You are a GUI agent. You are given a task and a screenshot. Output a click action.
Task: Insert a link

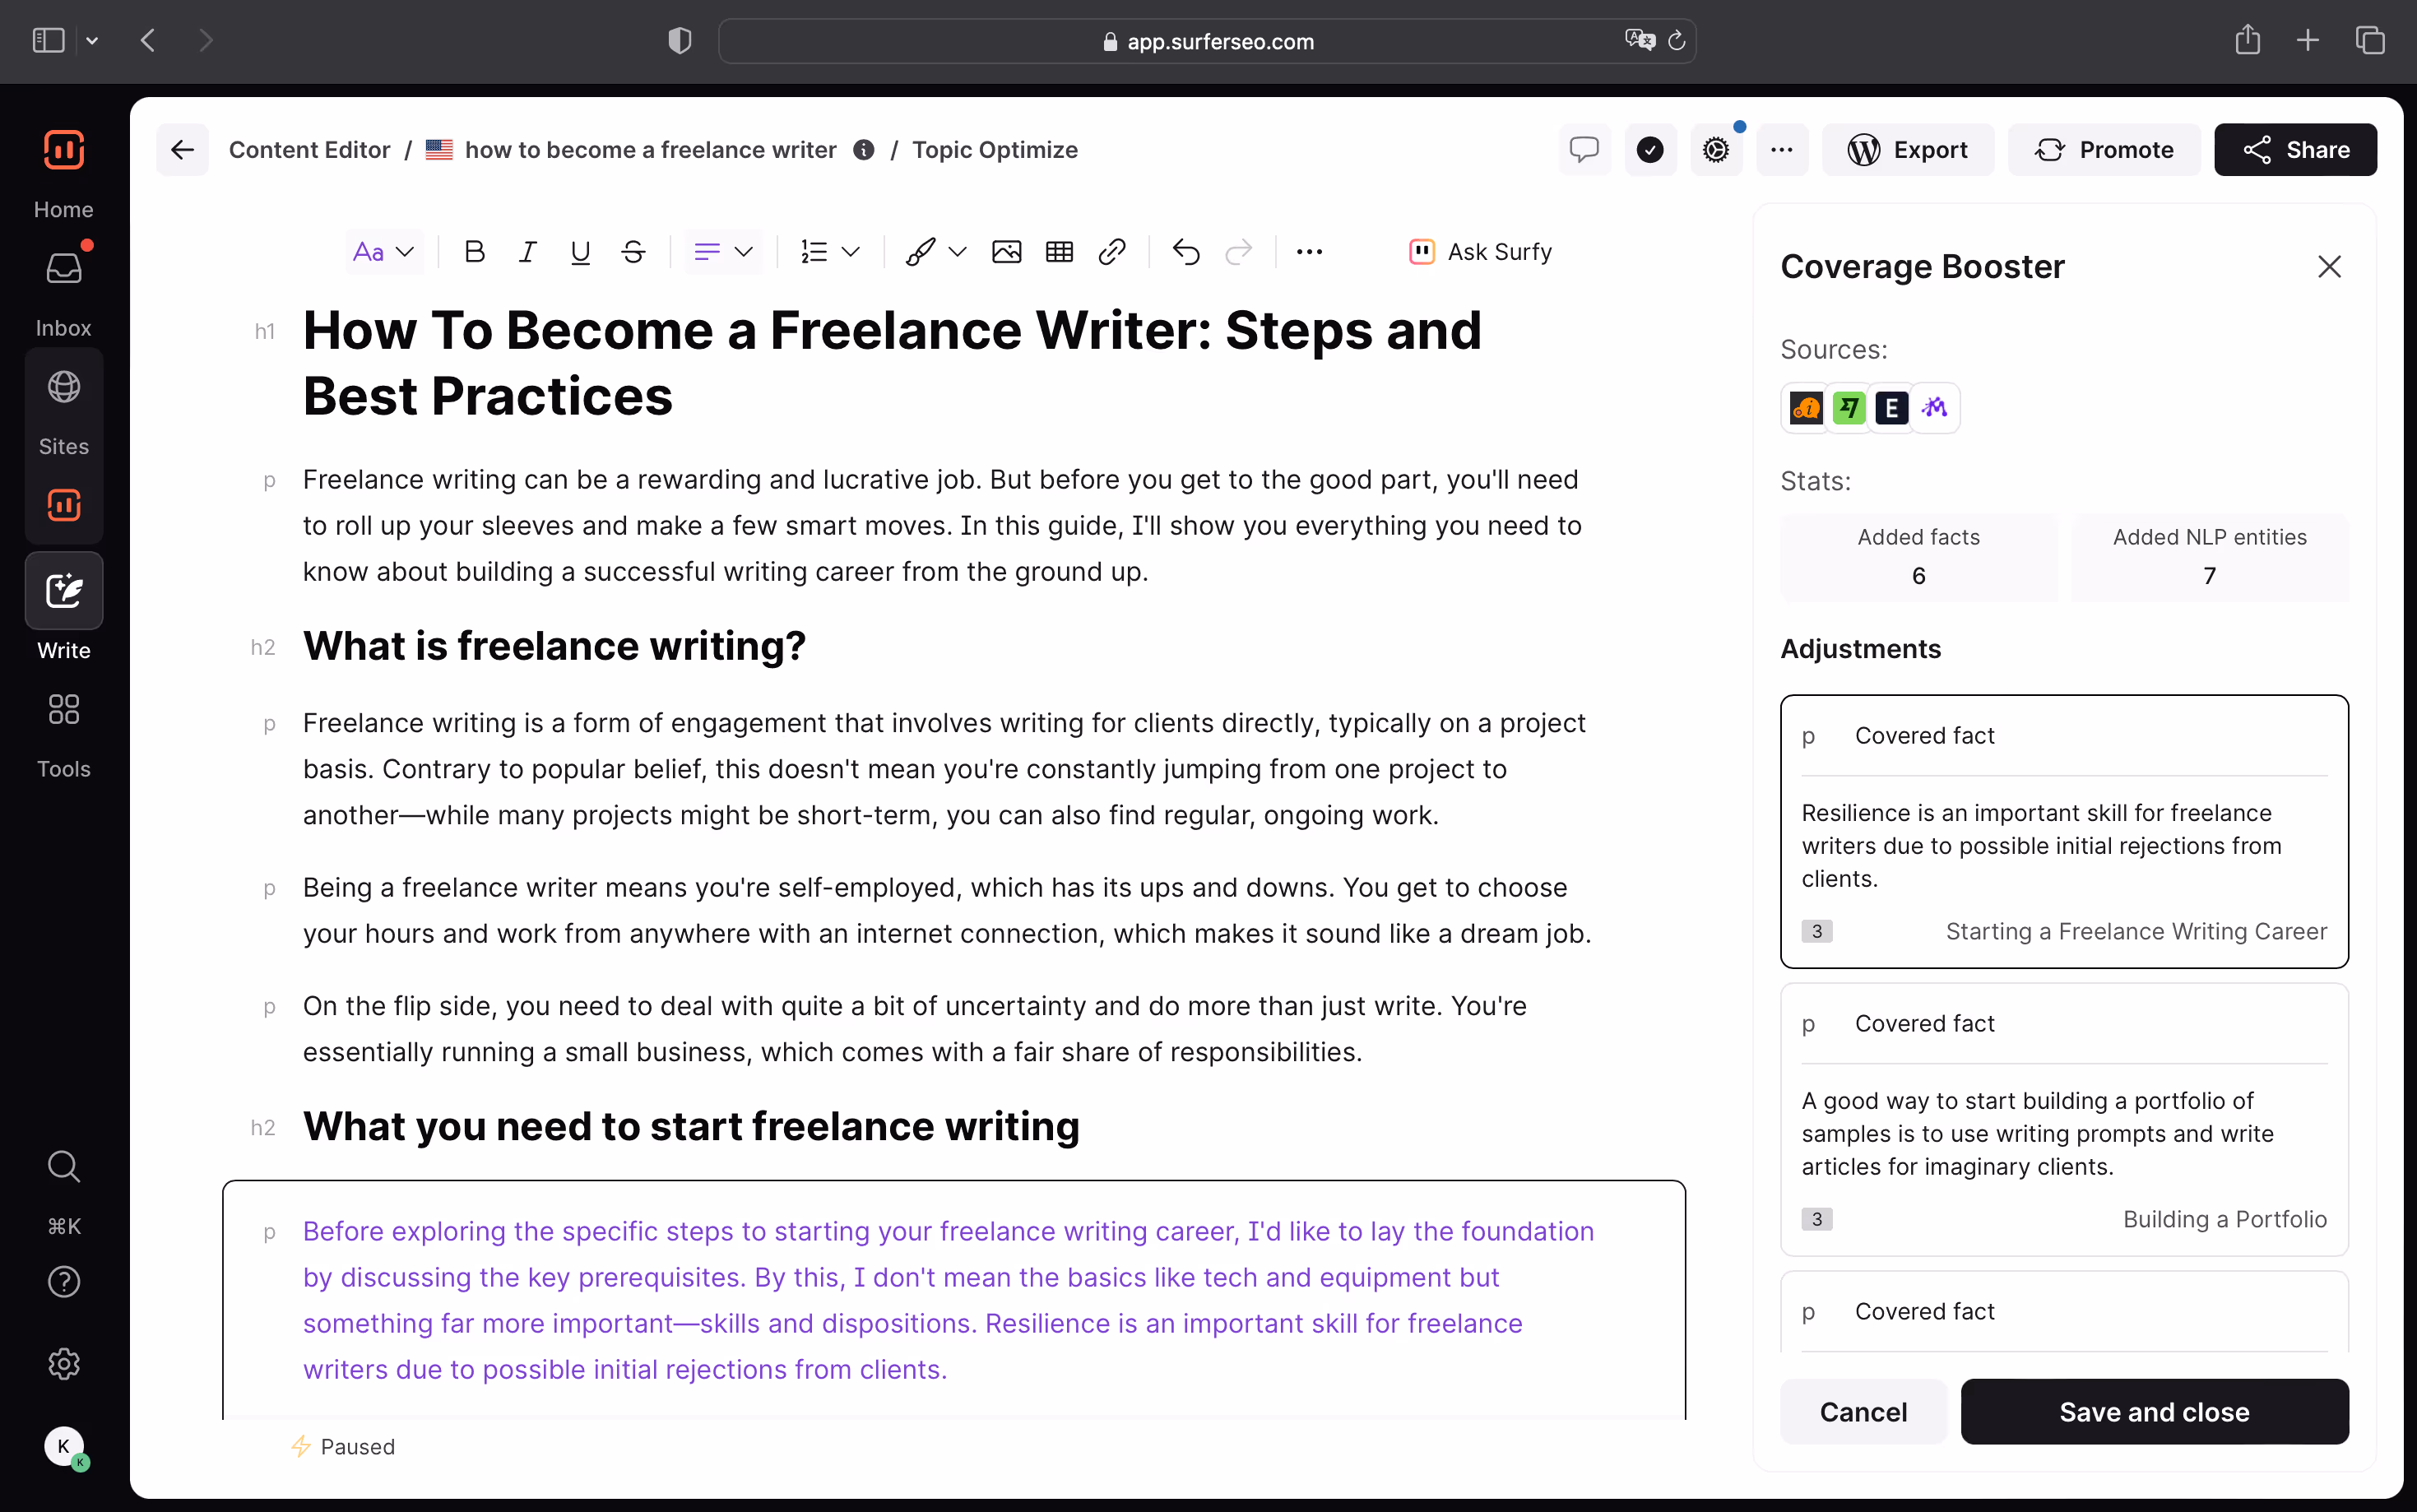[1112, 252]
